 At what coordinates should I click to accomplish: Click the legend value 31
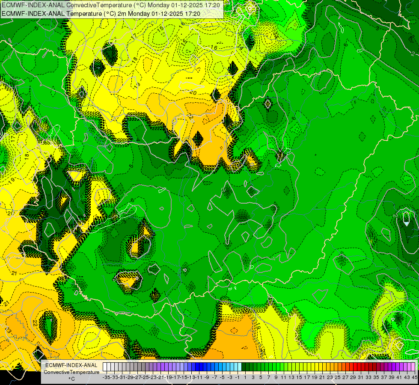(x=361, y=377)
